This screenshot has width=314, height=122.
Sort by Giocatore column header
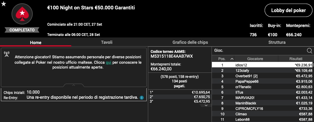tap(256, 59)
